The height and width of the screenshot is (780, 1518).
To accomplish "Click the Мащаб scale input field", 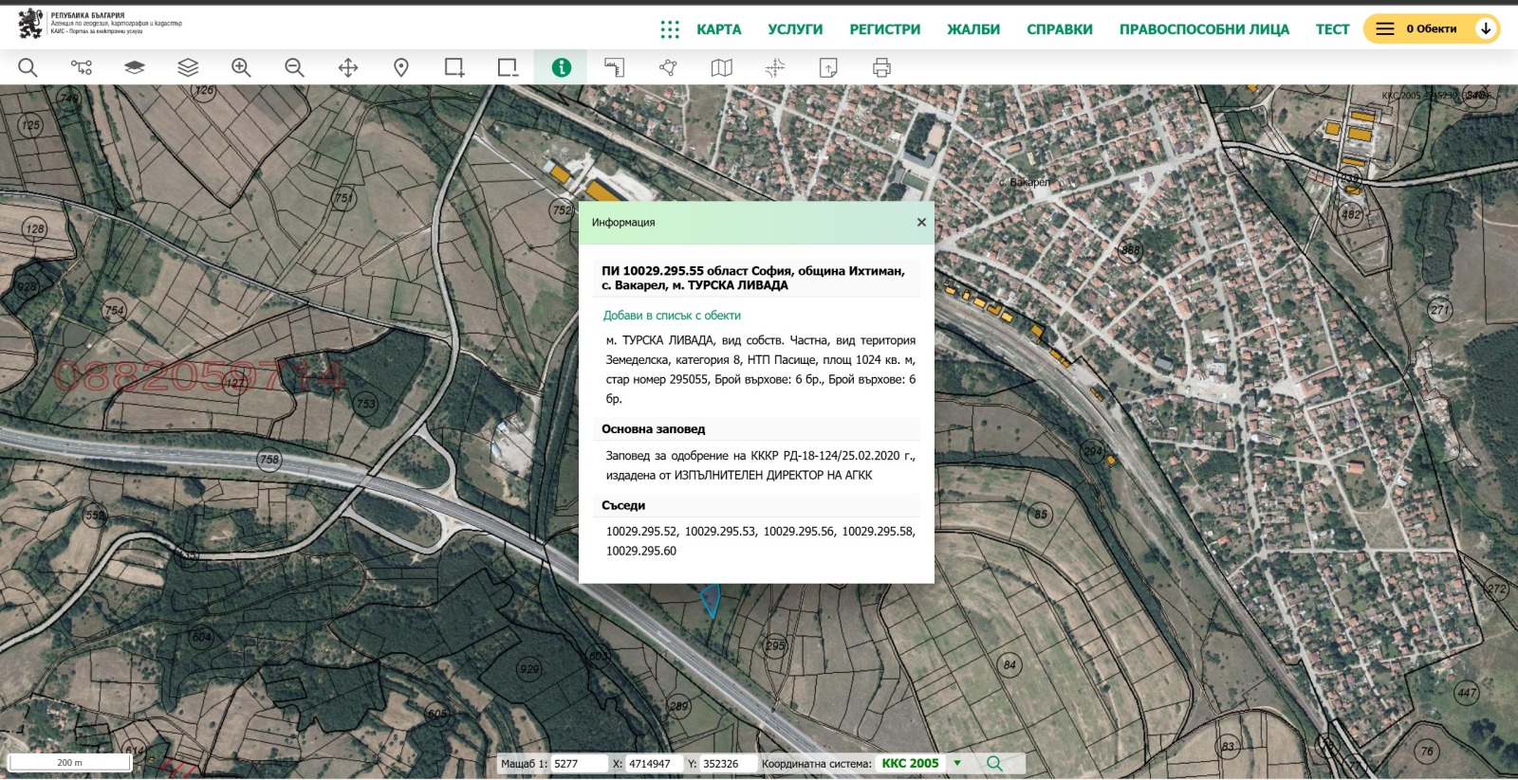I will click(579, 763).
